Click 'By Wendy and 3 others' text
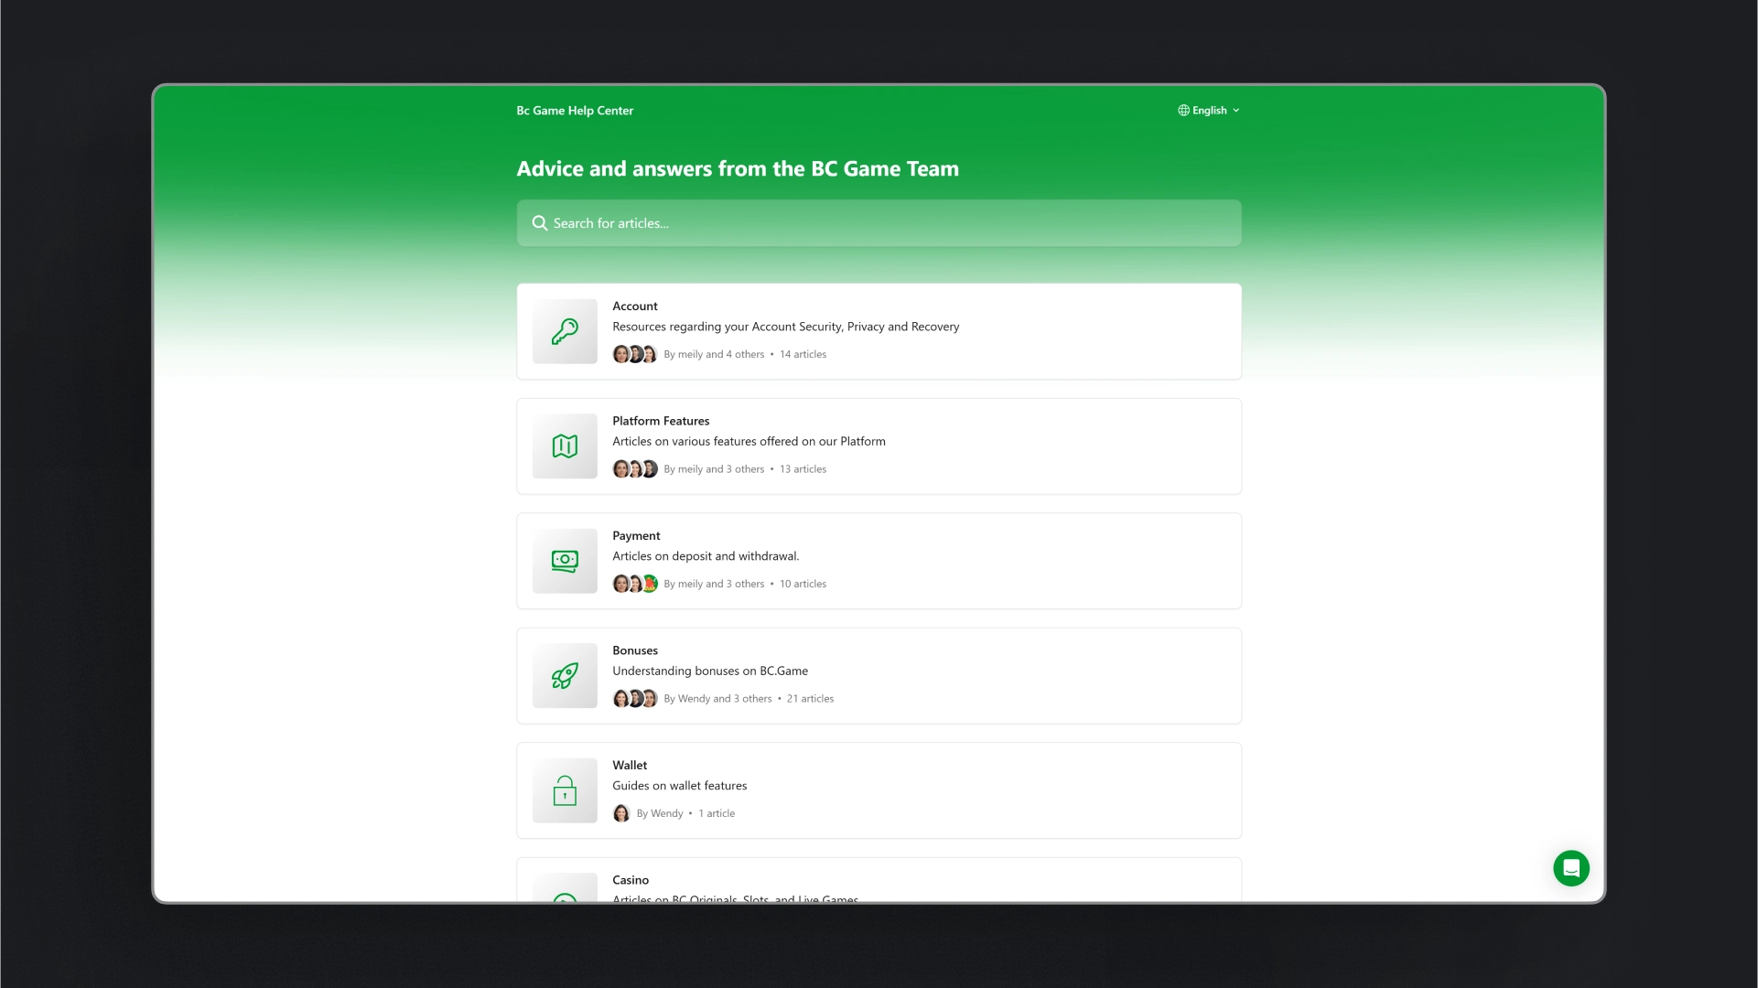This screenshot has height=988, width=1758. tap(717, 699)
